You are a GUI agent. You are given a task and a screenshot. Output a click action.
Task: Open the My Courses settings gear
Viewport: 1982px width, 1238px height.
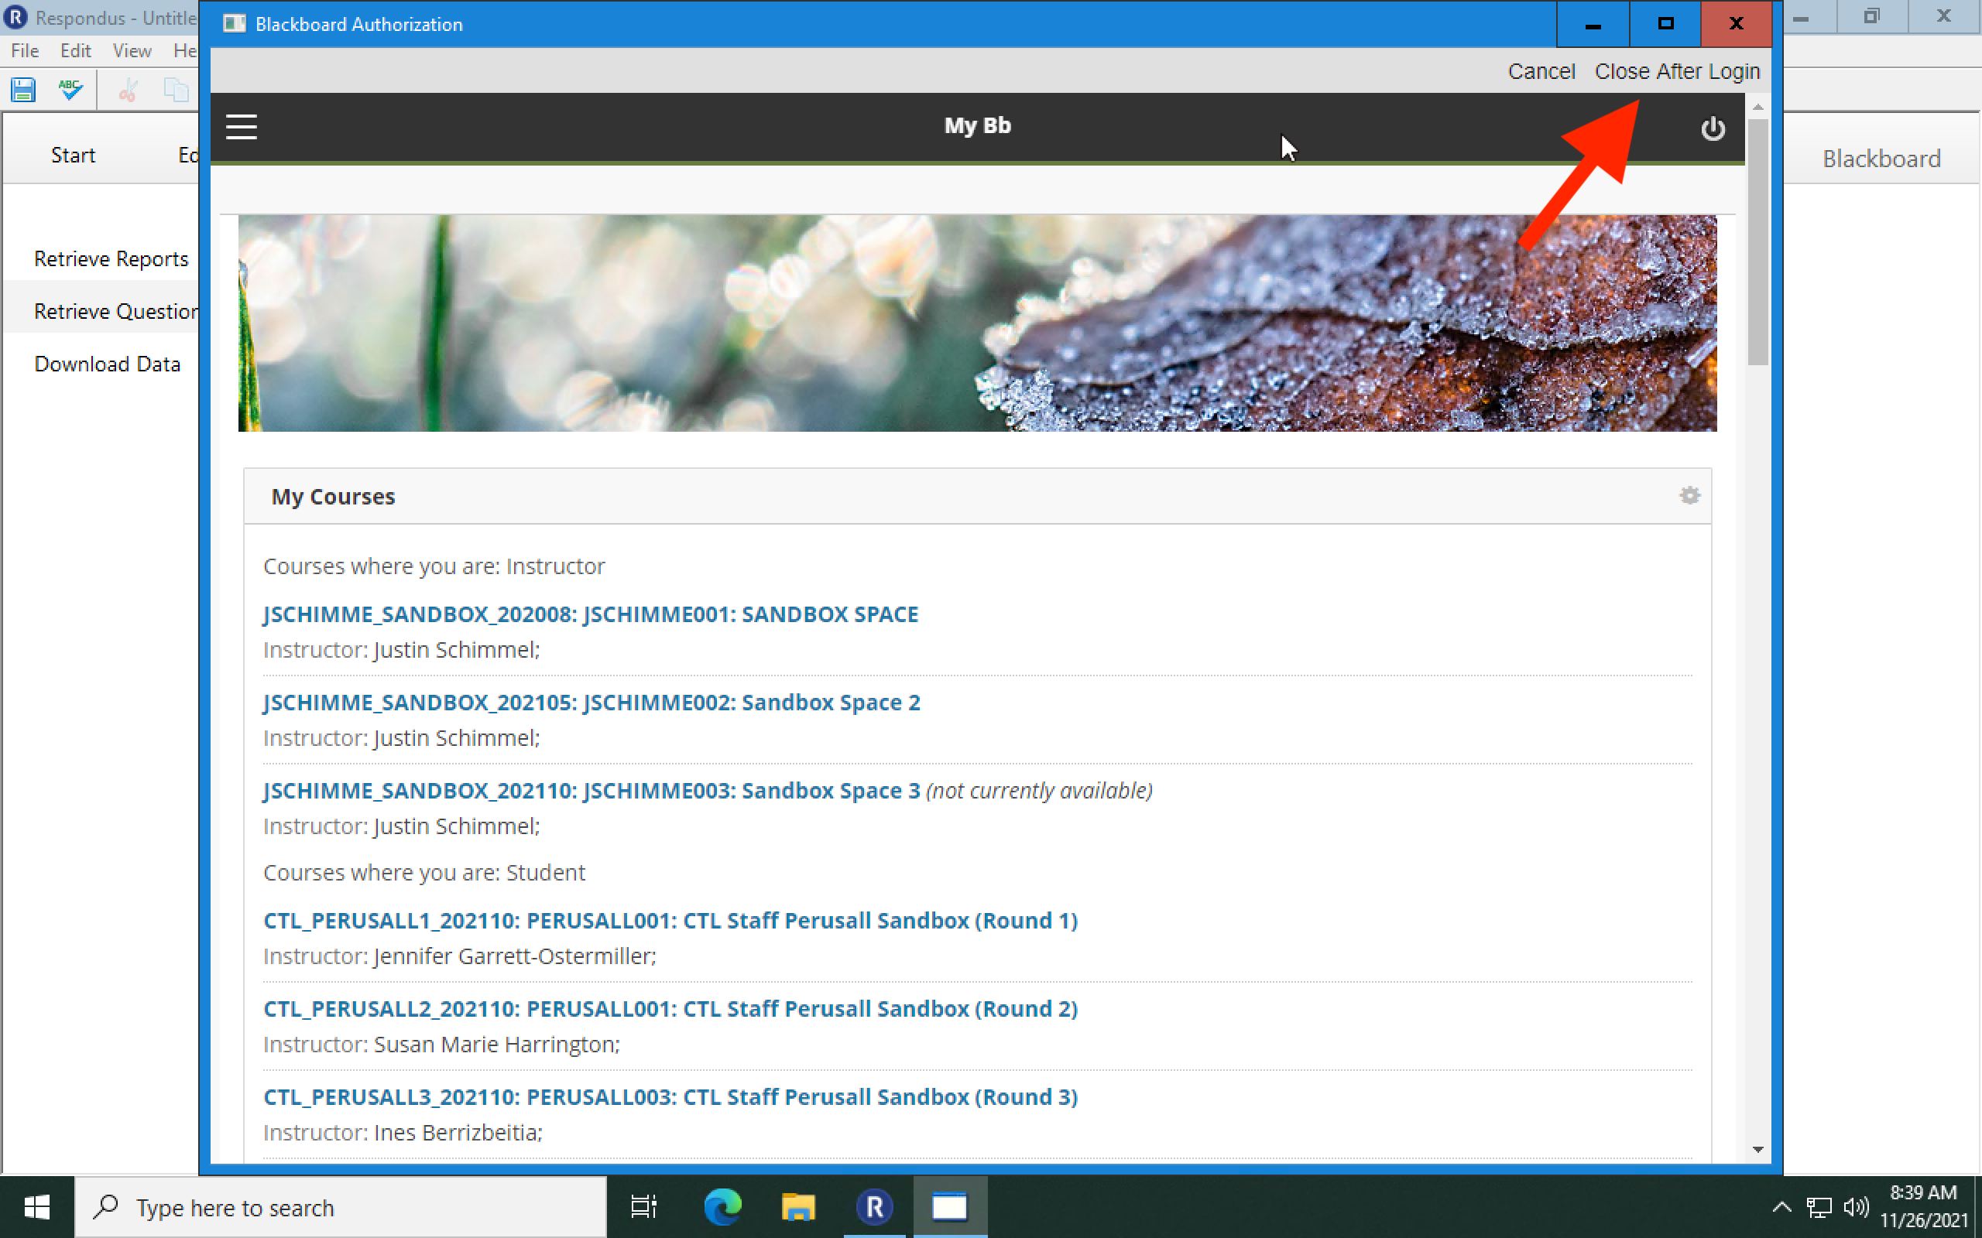click(x=1689, y=494)
